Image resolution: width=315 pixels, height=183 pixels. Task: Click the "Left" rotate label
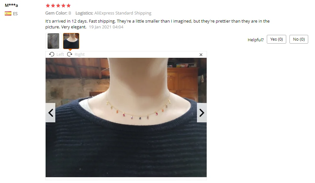tap(60, 54)
